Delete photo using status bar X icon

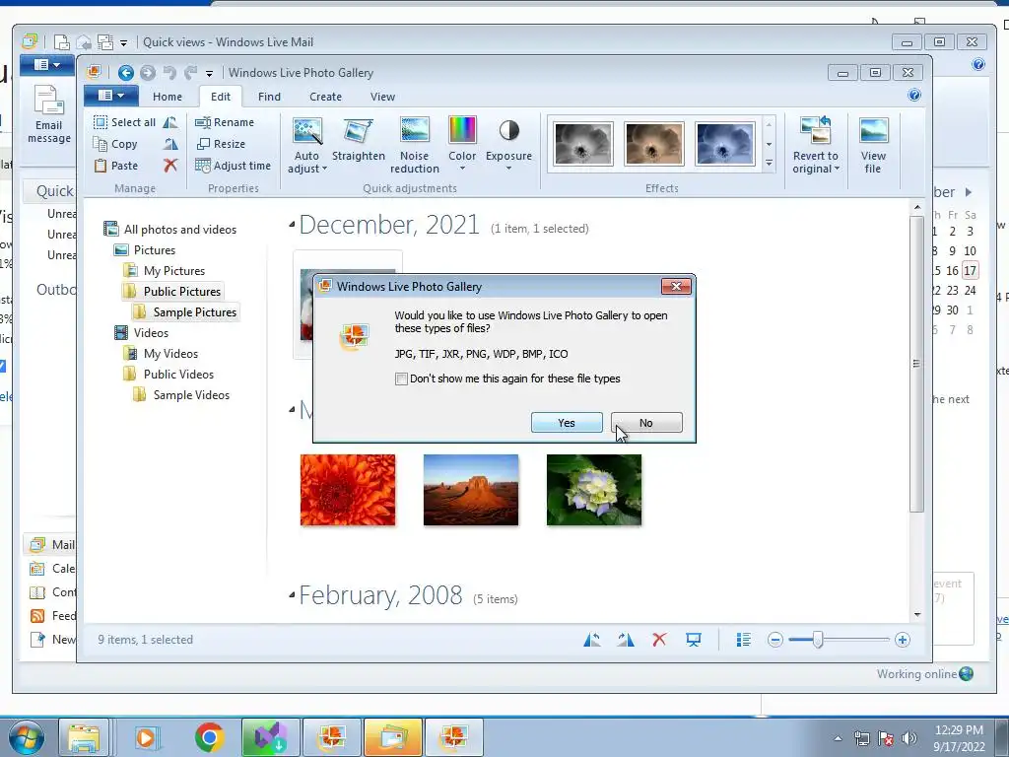(x=659, y=640)
